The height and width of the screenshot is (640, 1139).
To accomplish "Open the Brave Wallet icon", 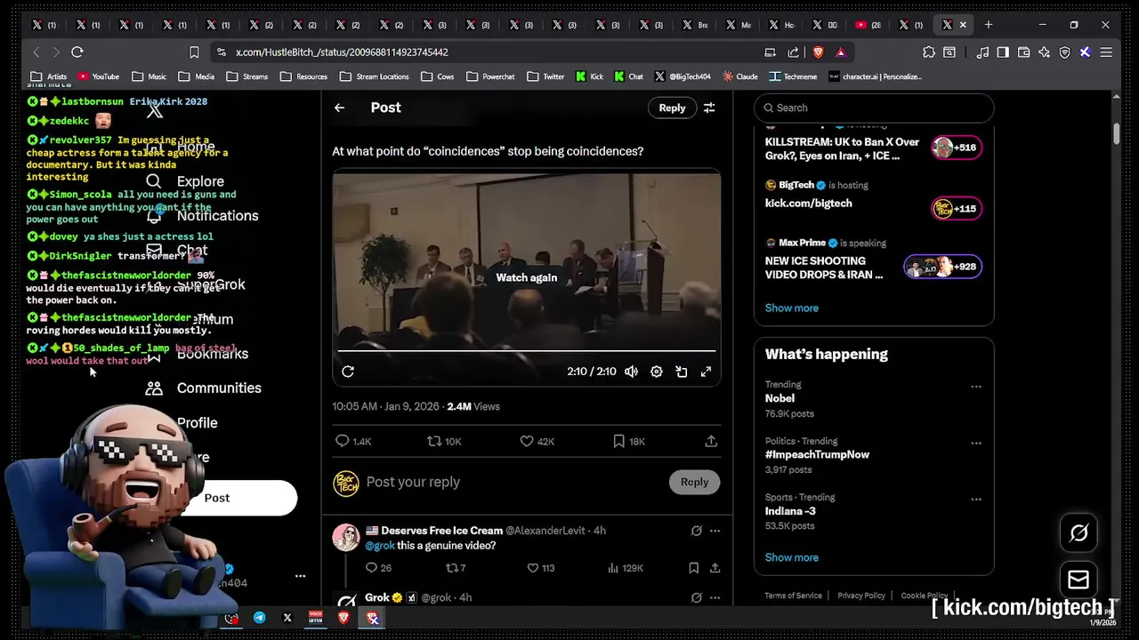I will pos(1023,52).
